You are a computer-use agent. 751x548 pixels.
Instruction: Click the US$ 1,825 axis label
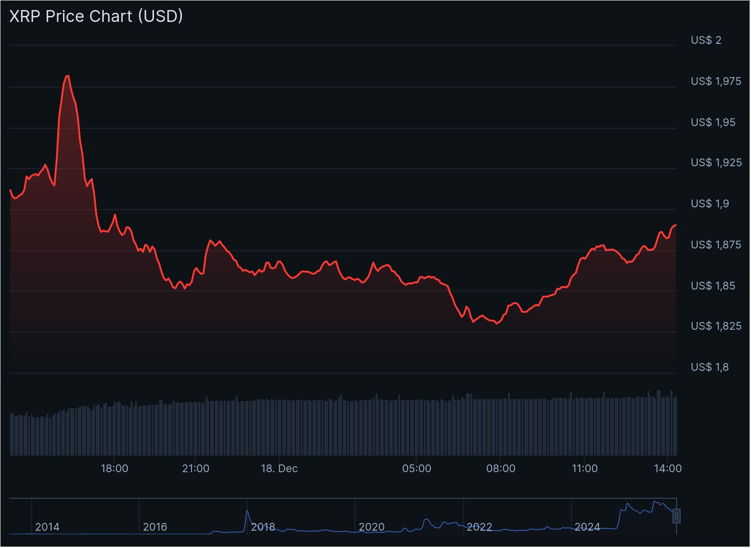[716, 326]
